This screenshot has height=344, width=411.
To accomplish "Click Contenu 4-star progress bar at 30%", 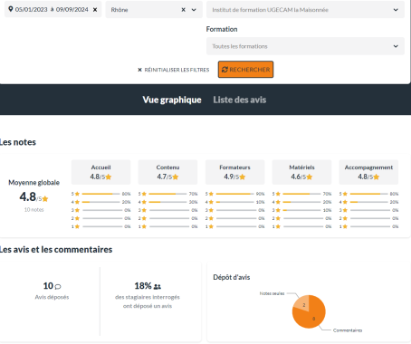I will (x=167, y=202).
